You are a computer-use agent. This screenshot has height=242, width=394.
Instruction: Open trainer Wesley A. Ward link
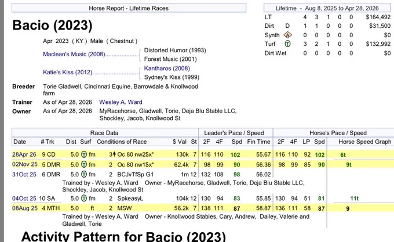121,102
